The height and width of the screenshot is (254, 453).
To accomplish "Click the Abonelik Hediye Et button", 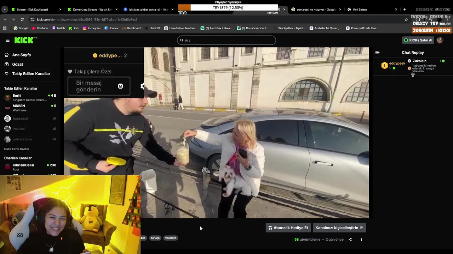I will pyautogui.click(x=288, y=228).
